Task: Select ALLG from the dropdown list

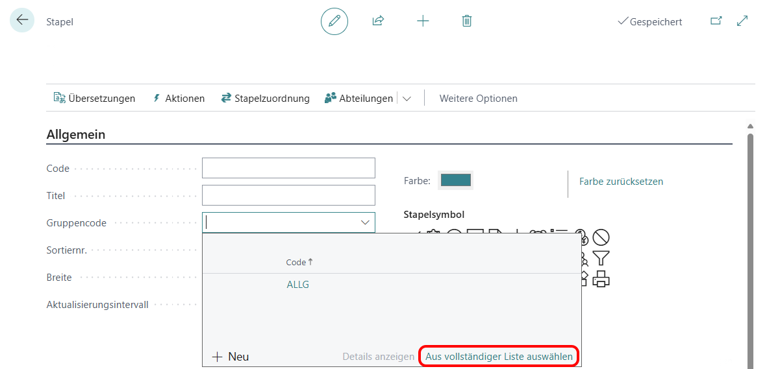Action: click(298, 285)
